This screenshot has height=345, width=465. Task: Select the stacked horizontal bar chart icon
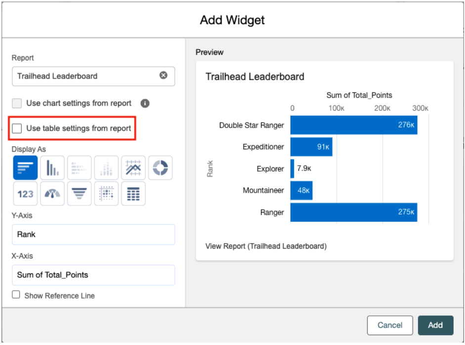point(79,168)
